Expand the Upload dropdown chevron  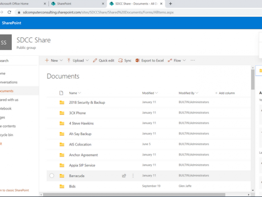(87, 60)
